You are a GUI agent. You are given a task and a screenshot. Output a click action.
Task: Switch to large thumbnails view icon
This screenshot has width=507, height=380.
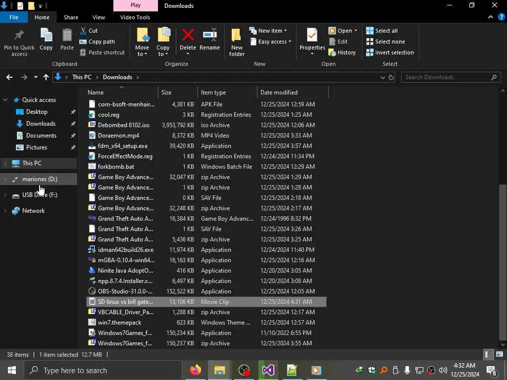point(500,354)
